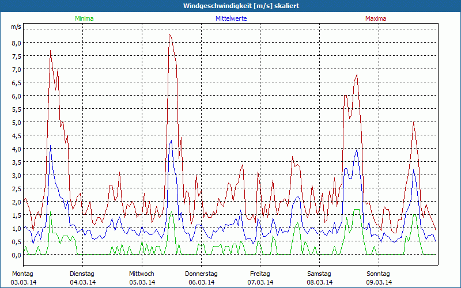Click the 06.03.14 date label

point(201,282)
